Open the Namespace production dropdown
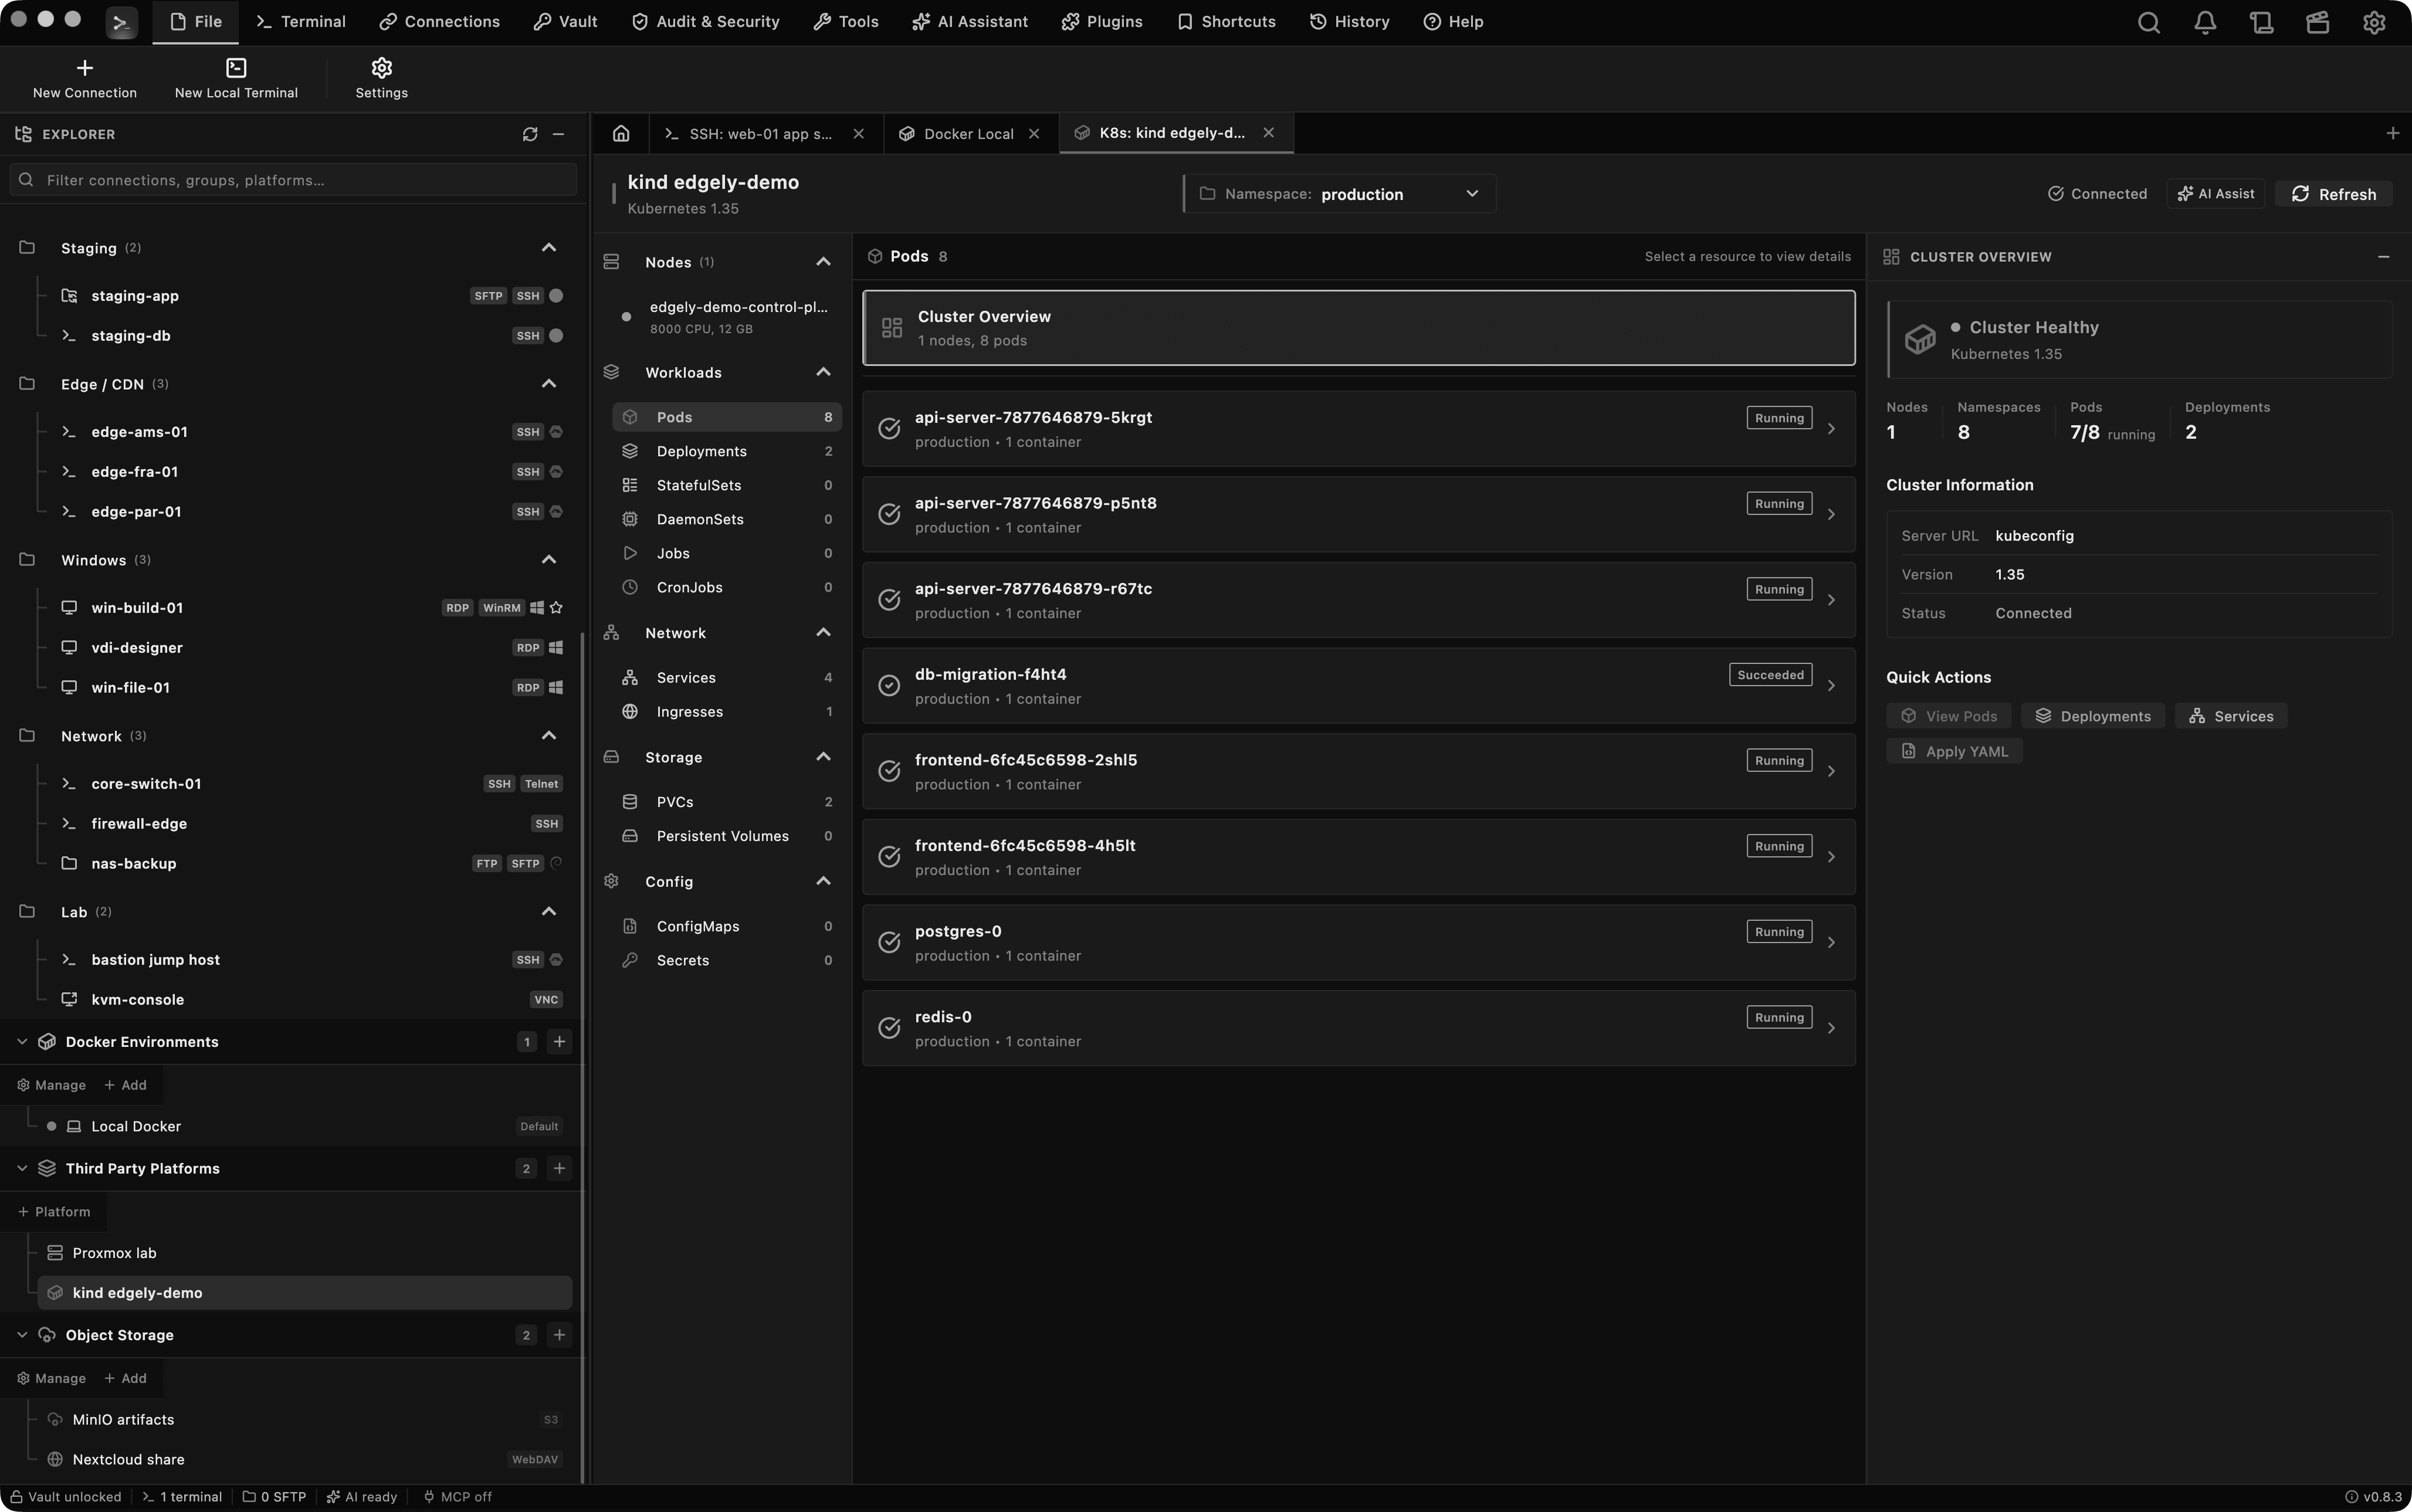The image size is (2412, 1512). (x=1340, y=194)
